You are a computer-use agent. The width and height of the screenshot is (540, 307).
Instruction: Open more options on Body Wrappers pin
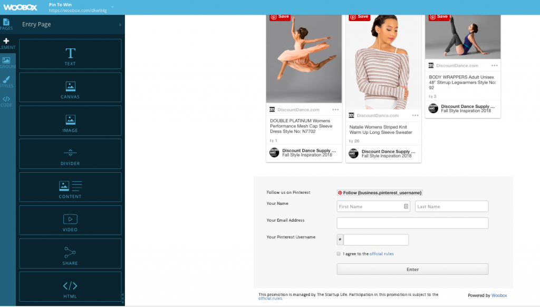pos(495,66)
